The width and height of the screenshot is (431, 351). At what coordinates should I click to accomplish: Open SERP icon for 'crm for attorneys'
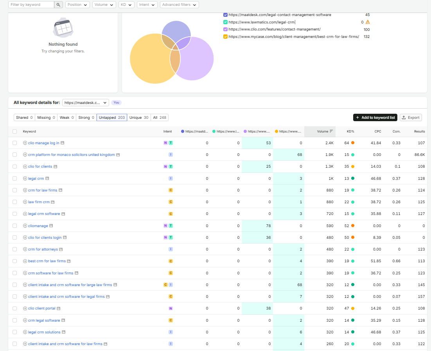(x=61, y=249)
